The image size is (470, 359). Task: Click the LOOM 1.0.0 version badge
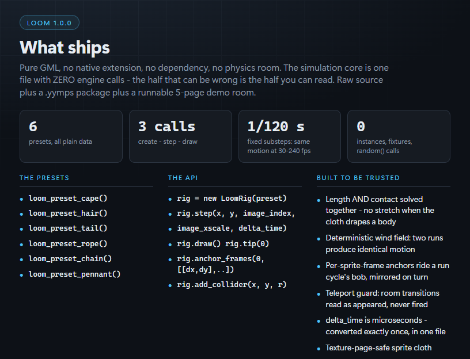(x=50, y=23)
